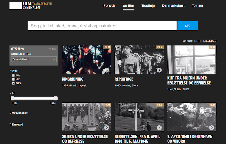The height and width of the screenshot is (144, 226).
Task: Click play arrow on 9. April 1940 thumbnail
Action: (x=212, y=127)
